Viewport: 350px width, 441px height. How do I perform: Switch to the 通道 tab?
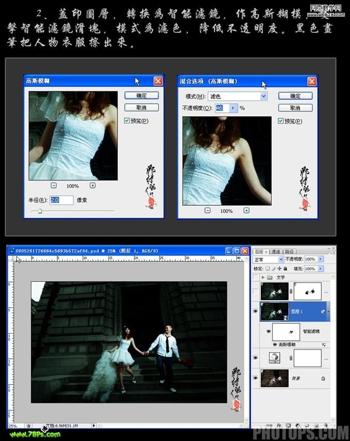pos(276,251)
